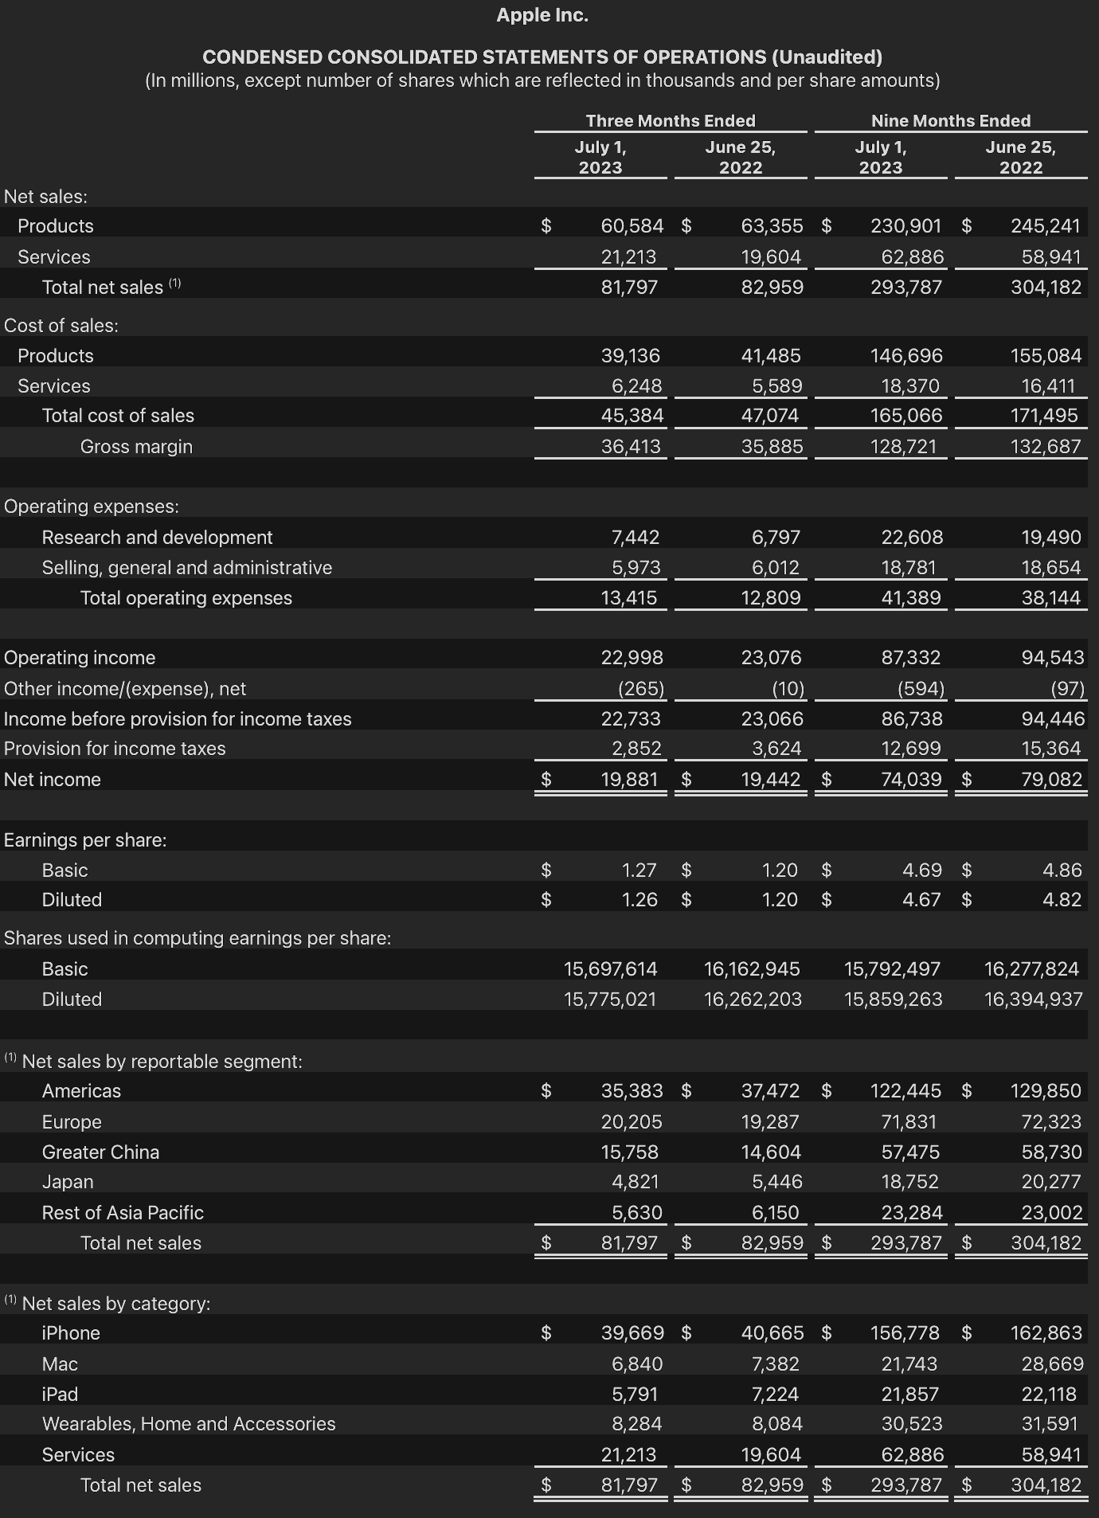Click the 'Earnings per share:' heading

[x=85, y=840]
